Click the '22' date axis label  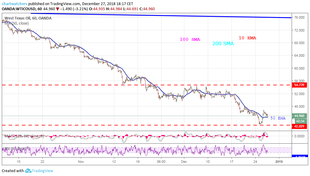[42, 162]
